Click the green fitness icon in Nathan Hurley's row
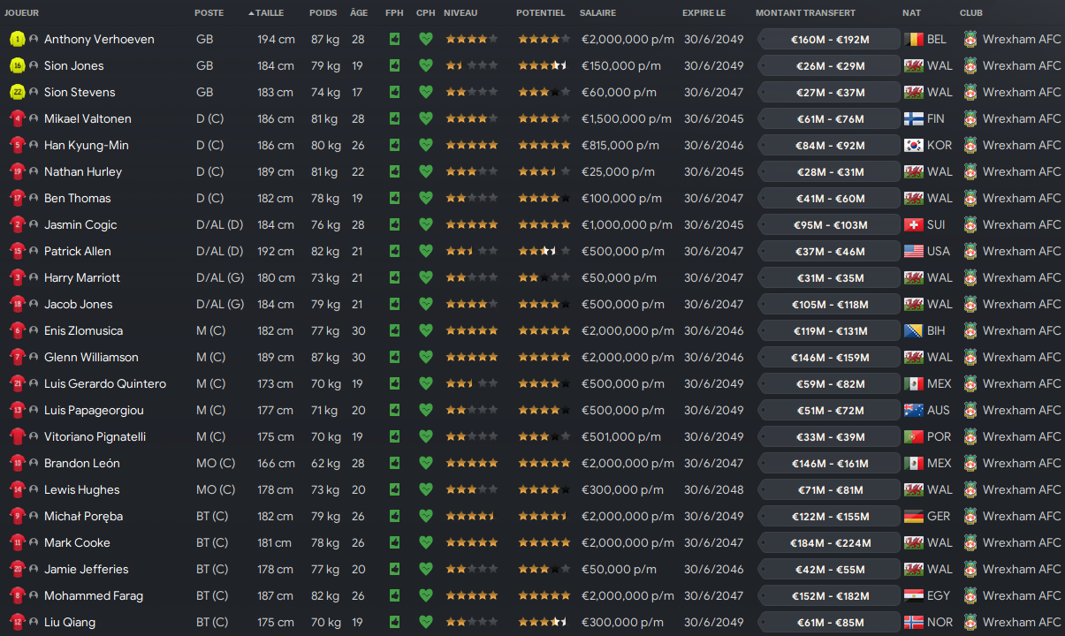 394,171
